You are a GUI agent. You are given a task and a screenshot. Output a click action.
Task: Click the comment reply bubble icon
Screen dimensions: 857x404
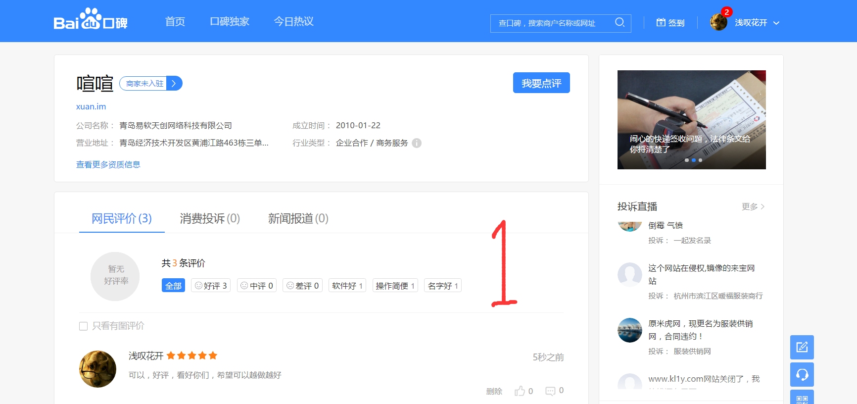(550, 391)
